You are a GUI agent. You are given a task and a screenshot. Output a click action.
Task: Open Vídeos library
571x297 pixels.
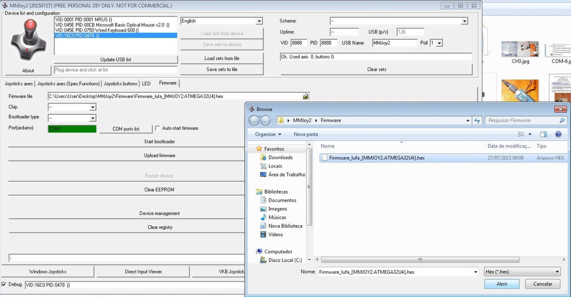[x=275, y=234]
